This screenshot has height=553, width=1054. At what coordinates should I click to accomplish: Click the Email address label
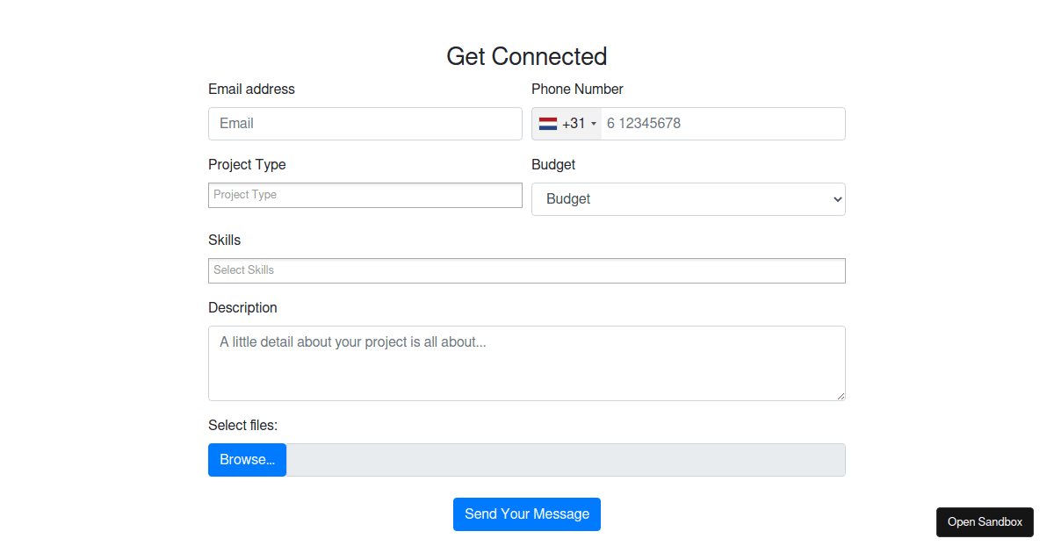(251, 89)
